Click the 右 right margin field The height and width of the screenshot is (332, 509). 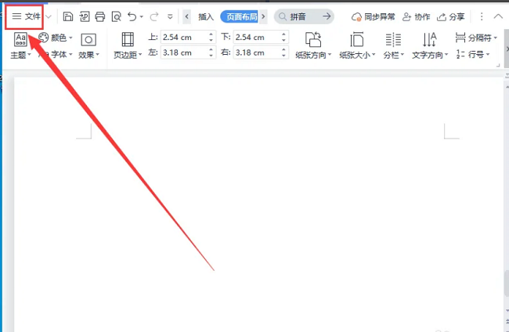pyautogui.click(x=257, y=52)
